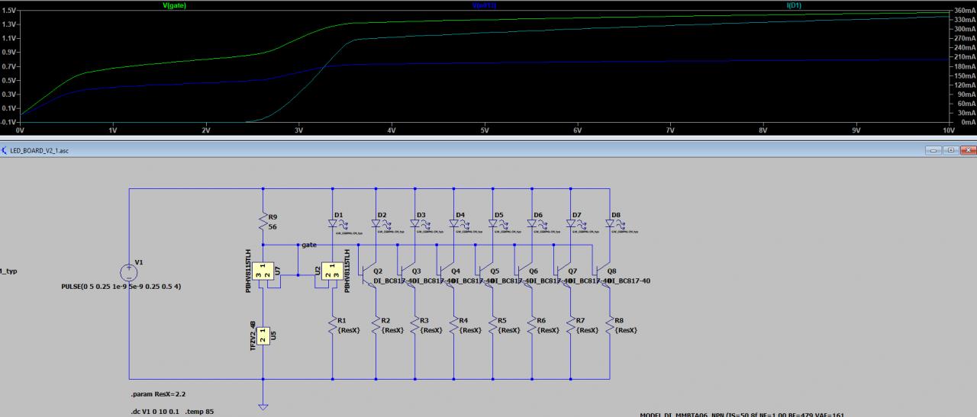
Task: Click the PULSE source value text
Action: (123, 287)
